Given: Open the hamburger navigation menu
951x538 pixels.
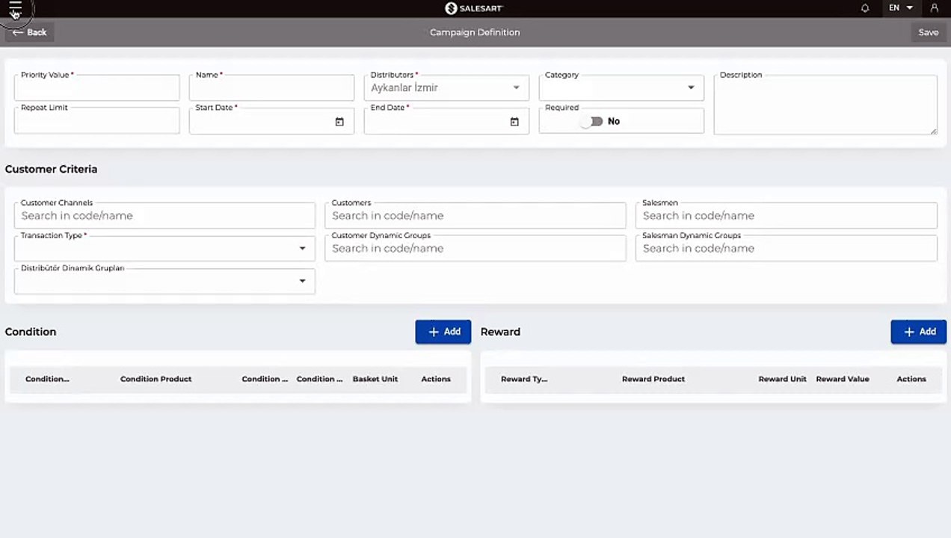Looking at the screenshot, I should coord(15,8).
